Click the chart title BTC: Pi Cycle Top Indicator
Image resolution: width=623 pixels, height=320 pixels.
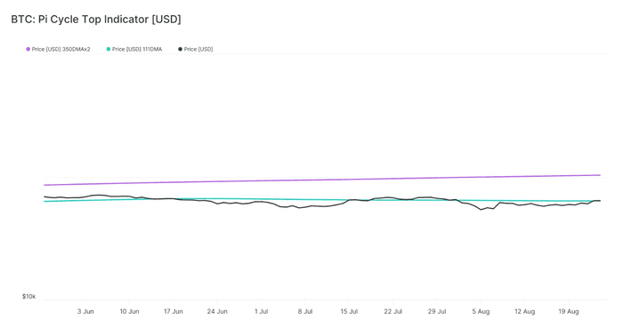coord(96,19)
